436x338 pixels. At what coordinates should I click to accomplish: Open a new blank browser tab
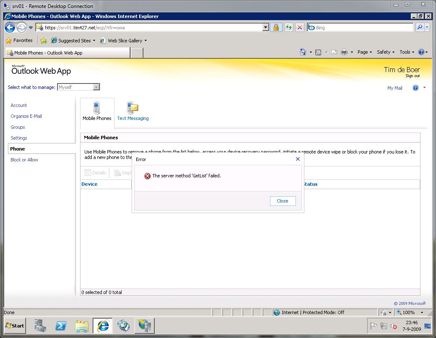(137, 53)
